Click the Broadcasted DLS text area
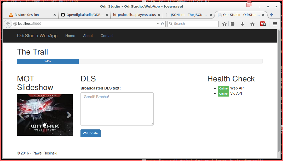 pyautogui.click(x=117, y=109)
